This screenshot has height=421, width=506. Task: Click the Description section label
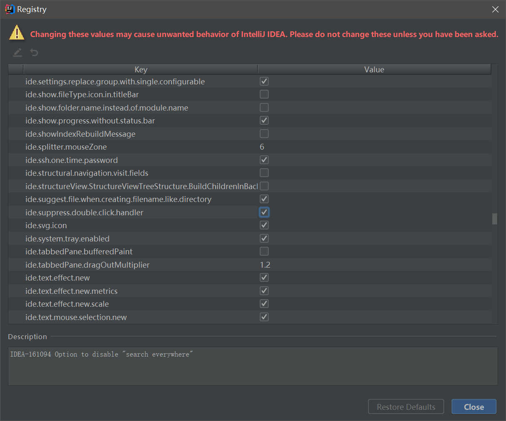pos(27,337)
